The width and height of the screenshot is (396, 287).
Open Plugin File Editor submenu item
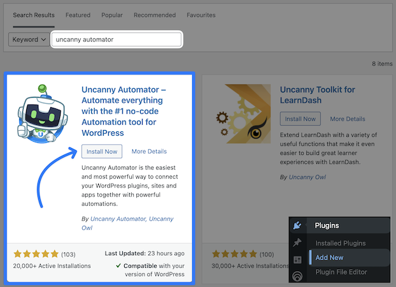[341, 272]
